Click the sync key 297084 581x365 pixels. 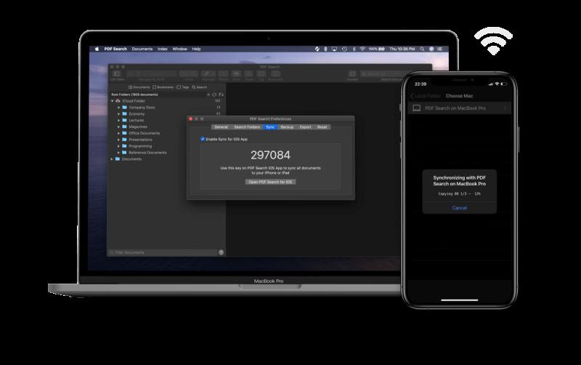(270, 155)
